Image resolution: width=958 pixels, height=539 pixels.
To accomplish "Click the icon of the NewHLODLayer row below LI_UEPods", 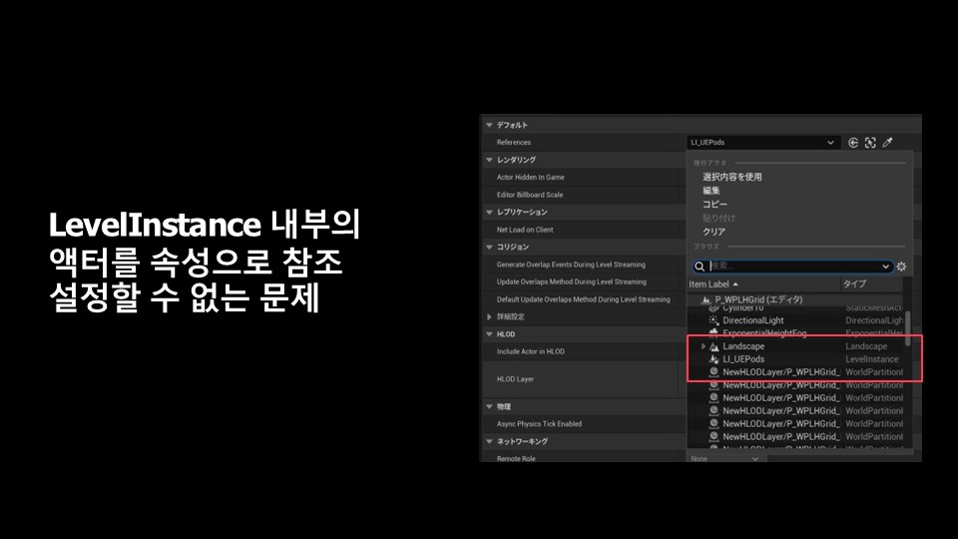I will [714, 372].
